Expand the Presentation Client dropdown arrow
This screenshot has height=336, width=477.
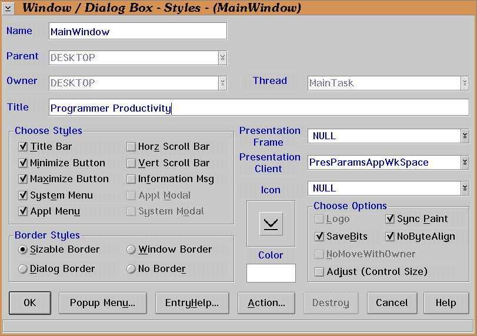pyautogui.click(x=465, y=163)
